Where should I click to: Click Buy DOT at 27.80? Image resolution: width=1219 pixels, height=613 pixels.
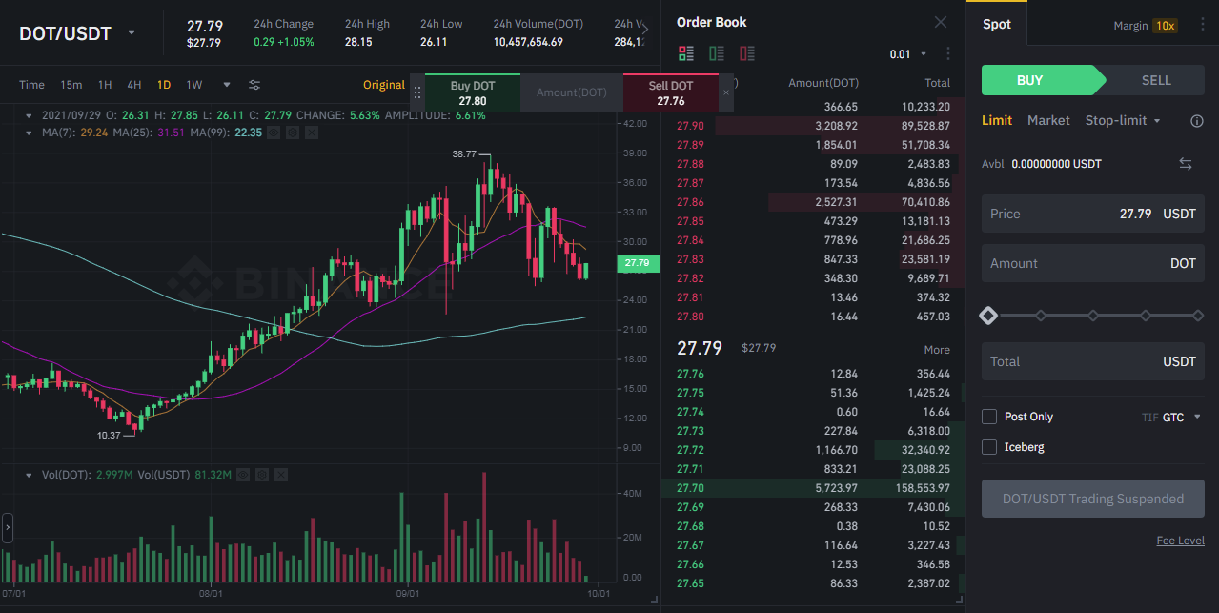(x=473, y=92)
